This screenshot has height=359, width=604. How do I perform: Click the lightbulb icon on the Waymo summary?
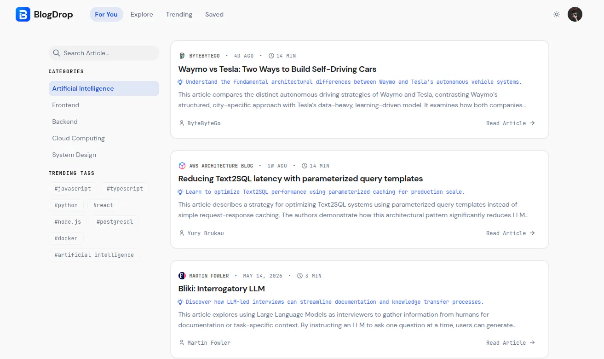181,82
